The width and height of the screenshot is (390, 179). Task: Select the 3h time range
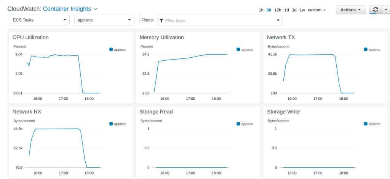click(269, 10)
